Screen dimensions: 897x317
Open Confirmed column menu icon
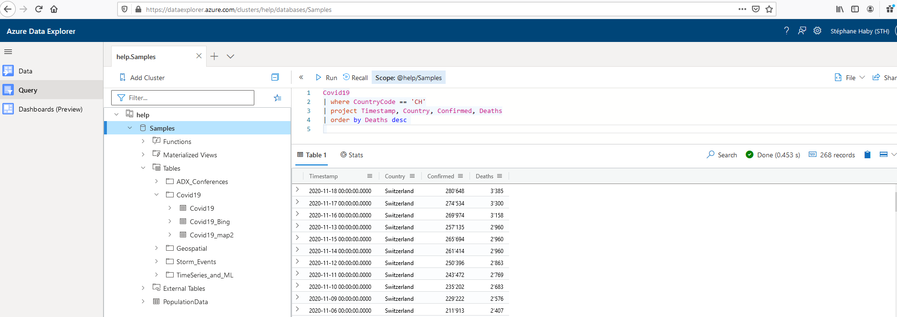(460, 176)
